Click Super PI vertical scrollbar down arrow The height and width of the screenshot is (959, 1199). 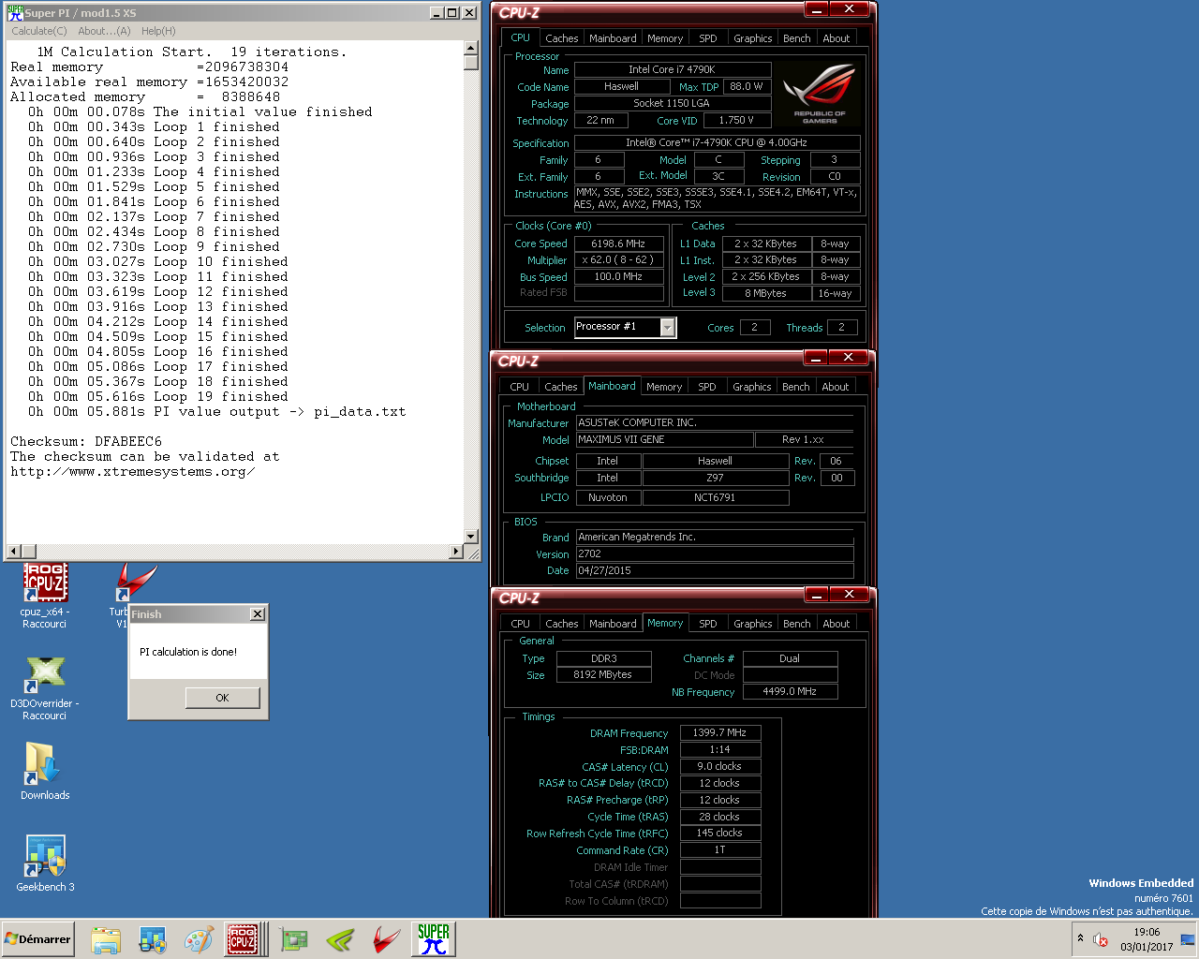pyautogui.click(x=471, y=537)
